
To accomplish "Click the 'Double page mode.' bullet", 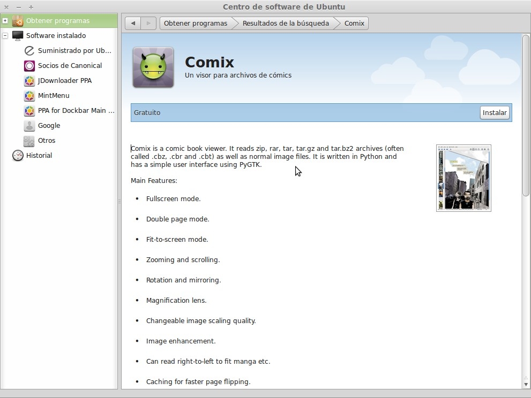I will 178,219.
